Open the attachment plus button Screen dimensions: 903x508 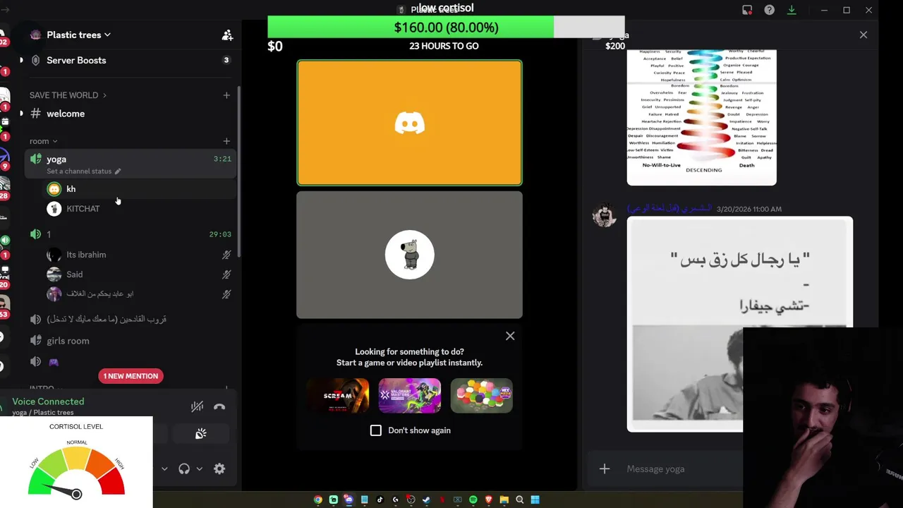coord(605,469)
